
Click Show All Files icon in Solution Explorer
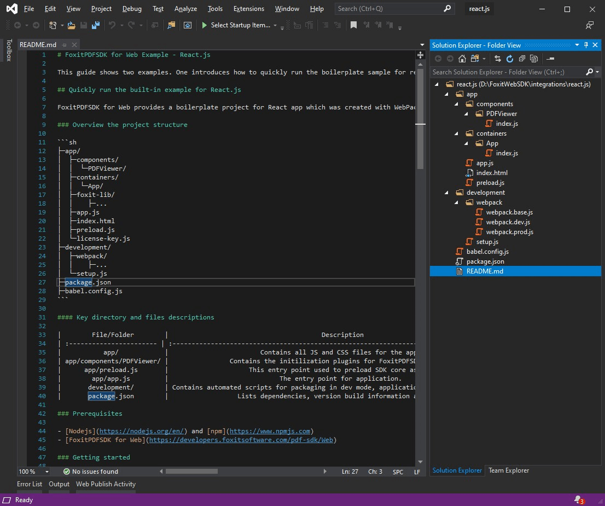[x=534, y=59]
